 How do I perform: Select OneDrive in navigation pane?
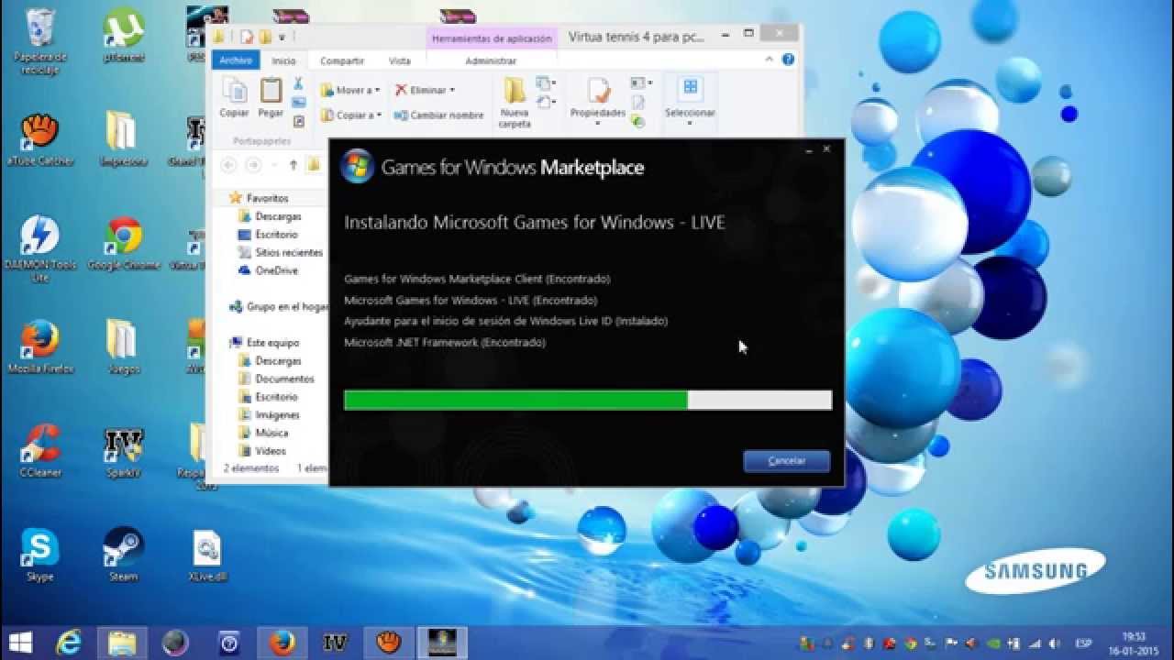tap(276, 270)
